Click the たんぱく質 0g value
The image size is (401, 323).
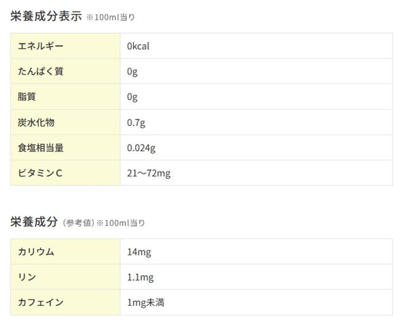click(x=132, y=71)
